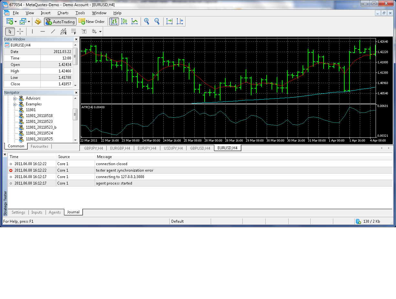Open the View menu

[30, 13]
